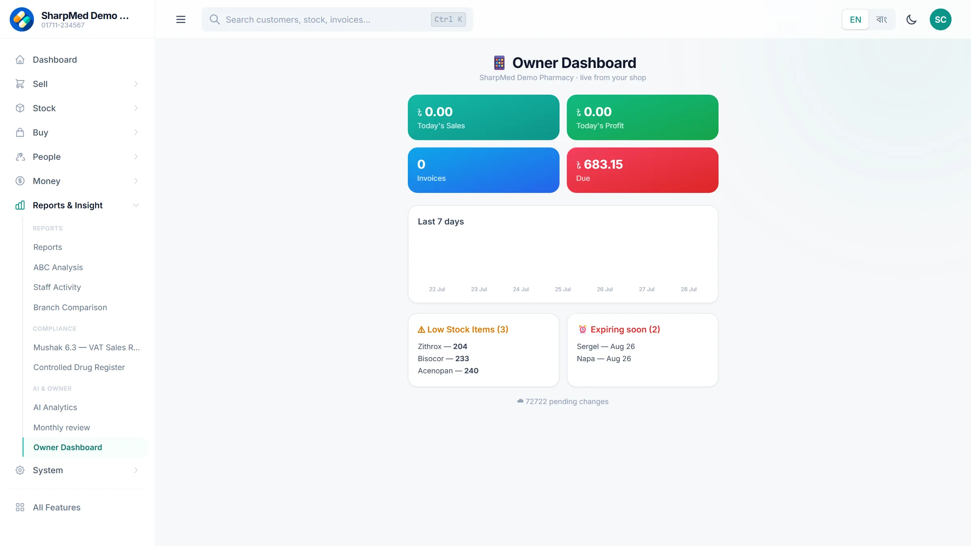Viewport: 971px width, 546px height.
Task: Click the Low Stock warning triangle icon
Action: (422, 330)
